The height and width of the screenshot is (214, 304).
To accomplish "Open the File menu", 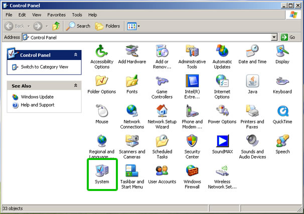I will (9, 15).
